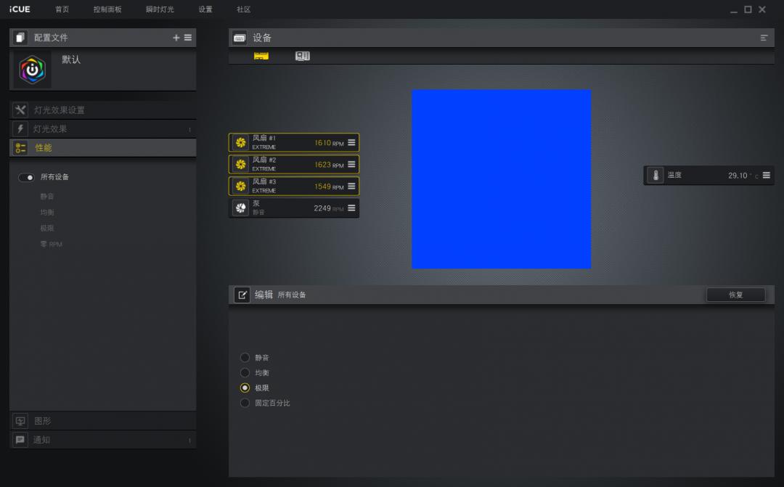Click the 风扇 #3 fan icon
This screenshot has height=487, width=784.
[240, 187]
